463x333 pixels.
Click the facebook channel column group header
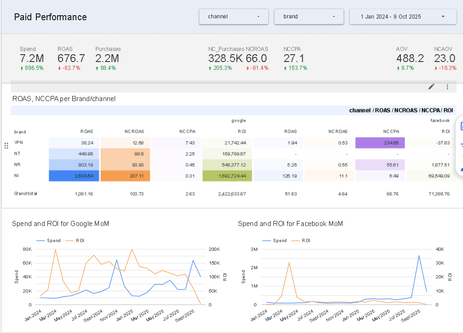point(440,120)
